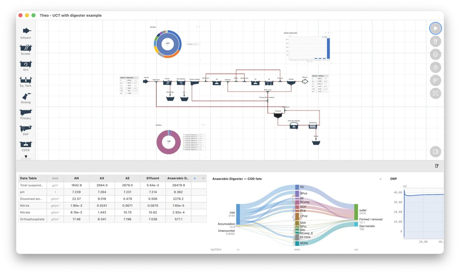Click the Dewatering unit on the flowsheet
460x275 pixels.
coord(313,126)
